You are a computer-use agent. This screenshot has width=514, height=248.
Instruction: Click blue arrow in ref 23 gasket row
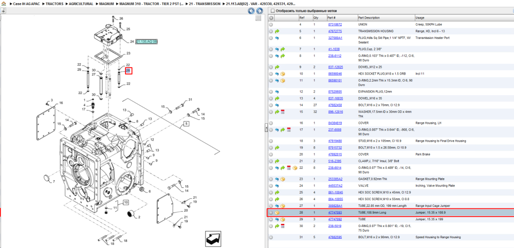(x=277, y=179)
